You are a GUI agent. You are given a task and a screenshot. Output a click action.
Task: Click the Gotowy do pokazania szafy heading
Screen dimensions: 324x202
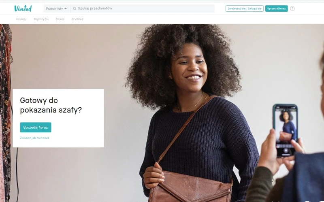point(51,105)
